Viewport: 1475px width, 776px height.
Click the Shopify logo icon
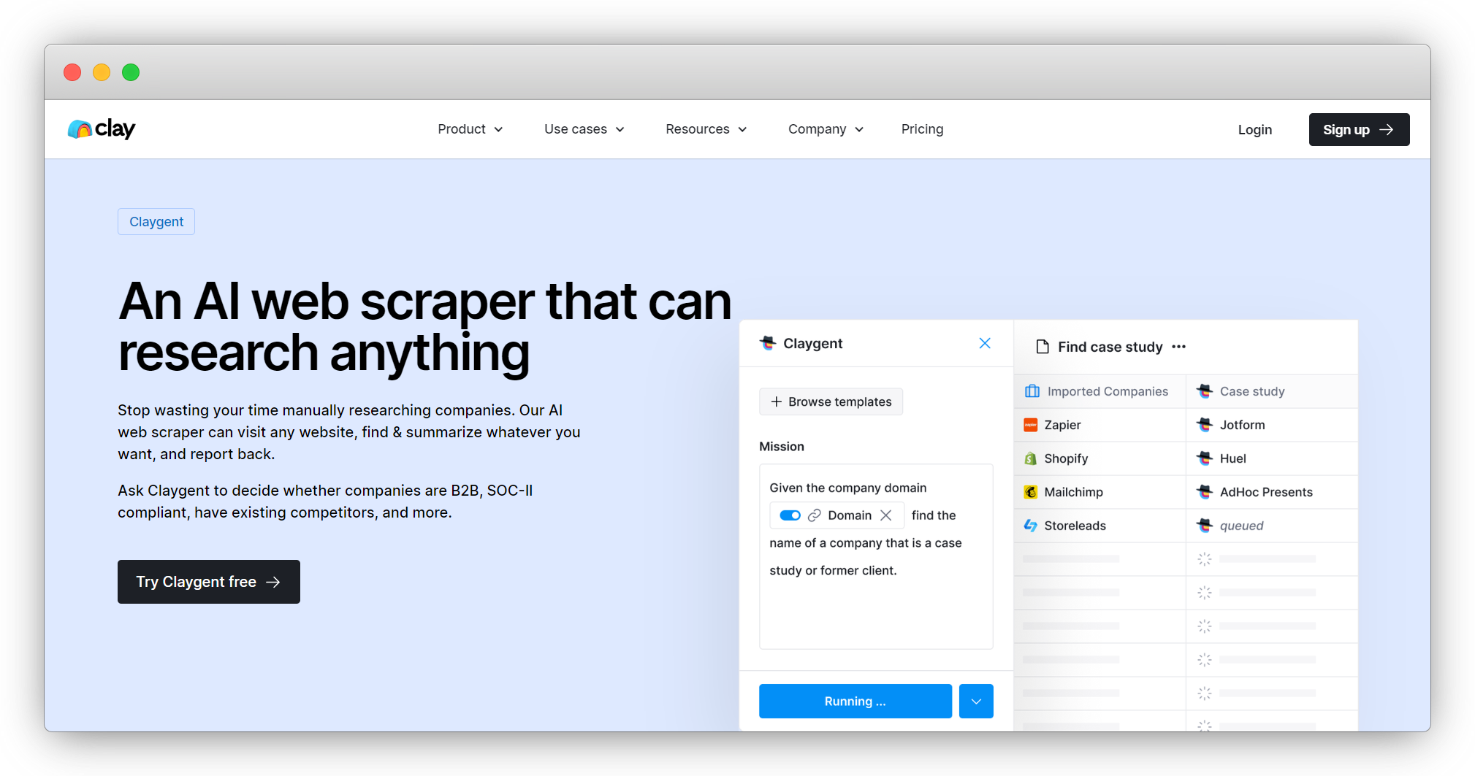coord(1031,458)
